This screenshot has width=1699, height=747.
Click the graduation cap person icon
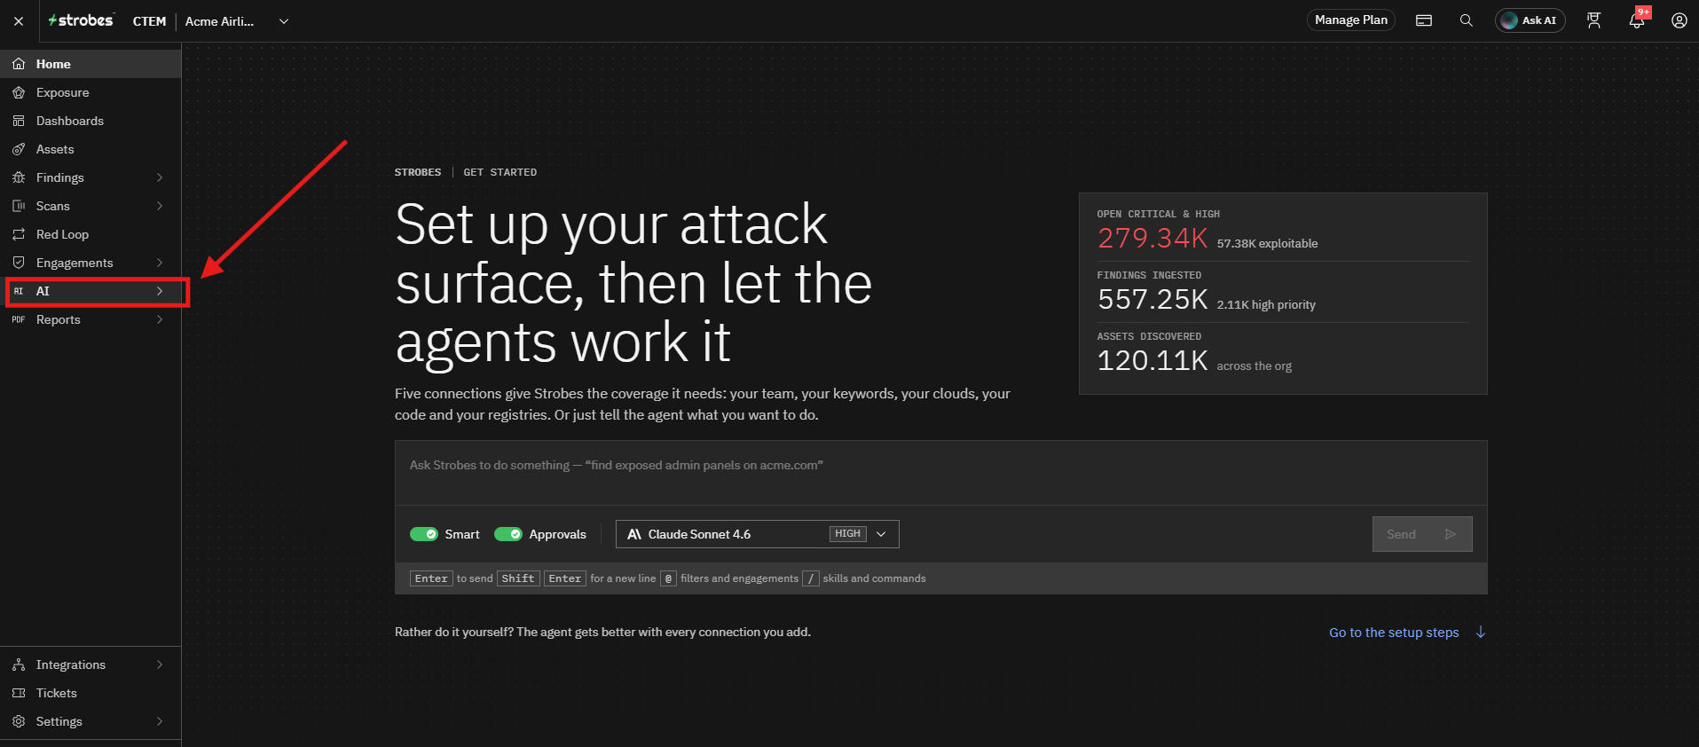pyautogui.click(x=1594, y=20)
